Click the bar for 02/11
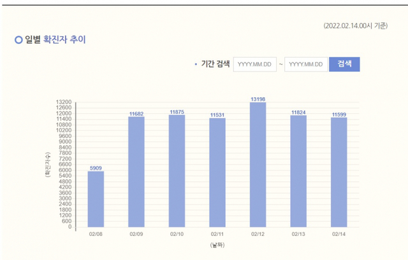 point(217,172)
